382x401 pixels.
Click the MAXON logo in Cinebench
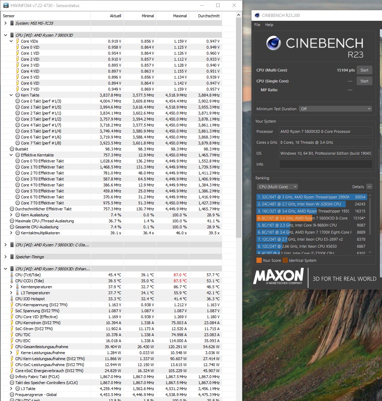tap(279, 276)
